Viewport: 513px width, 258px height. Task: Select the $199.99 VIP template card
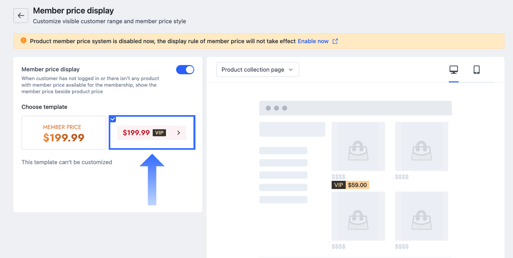[x=152, y=133]
